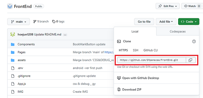The image size is (203, 98).
Task: Open the clone help question mark icon
Action: (x=194, y=42)
